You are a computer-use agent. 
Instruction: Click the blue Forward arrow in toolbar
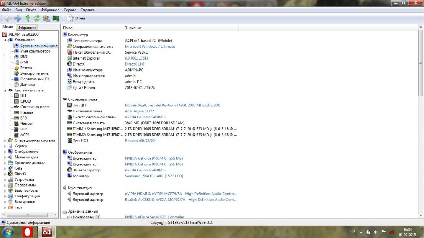click(17, 18)
